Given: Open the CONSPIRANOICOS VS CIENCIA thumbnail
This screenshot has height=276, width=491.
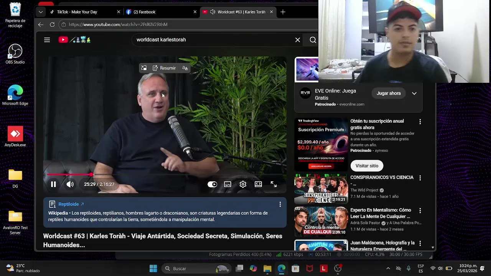Looking at the screenshot, I should point(321,189).
